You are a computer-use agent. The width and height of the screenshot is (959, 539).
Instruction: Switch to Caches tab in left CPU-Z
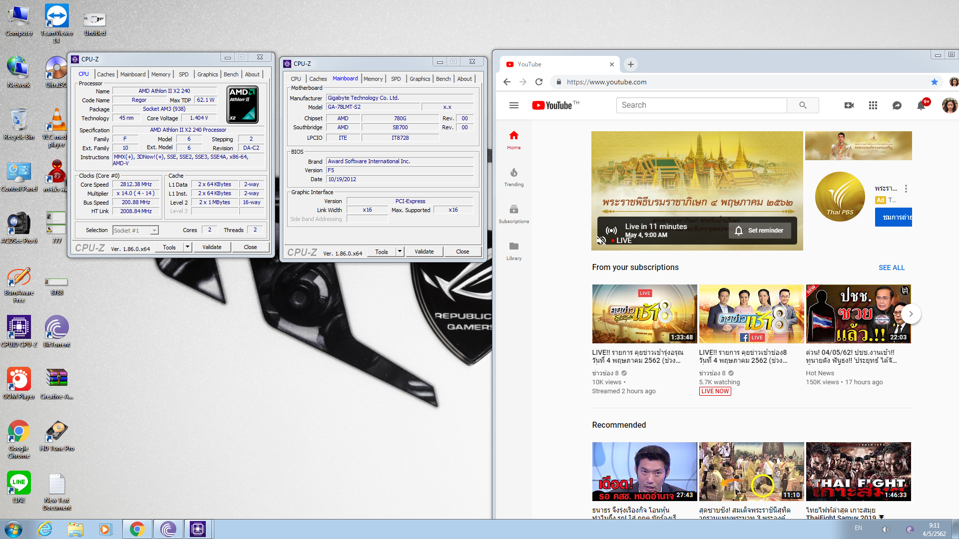tap(105, 74)
